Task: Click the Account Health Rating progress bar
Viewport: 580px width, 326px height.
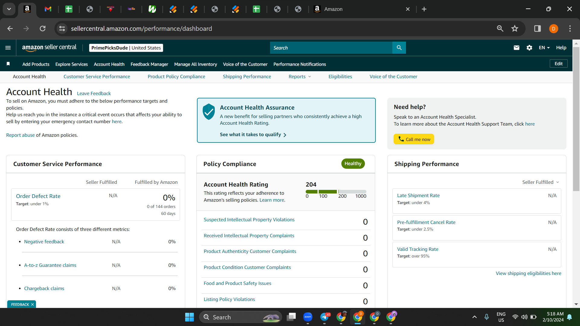Action: click(336, 192)
